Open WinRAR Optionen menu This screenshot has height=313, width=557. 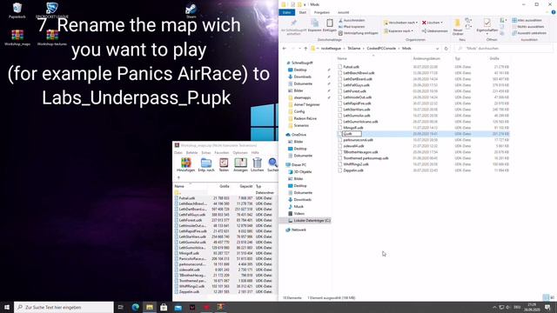(240, 153)
